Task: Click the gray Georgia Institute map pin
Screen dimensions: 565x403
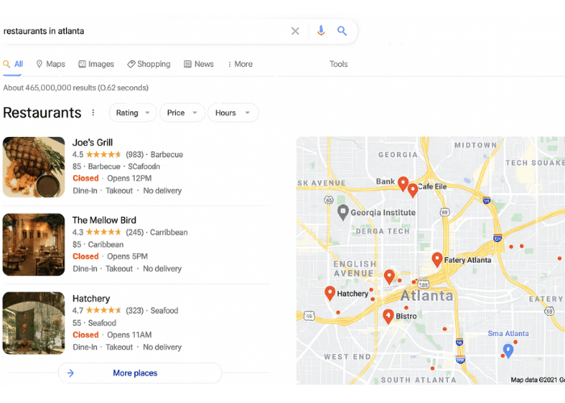Action: pos(343,212)
